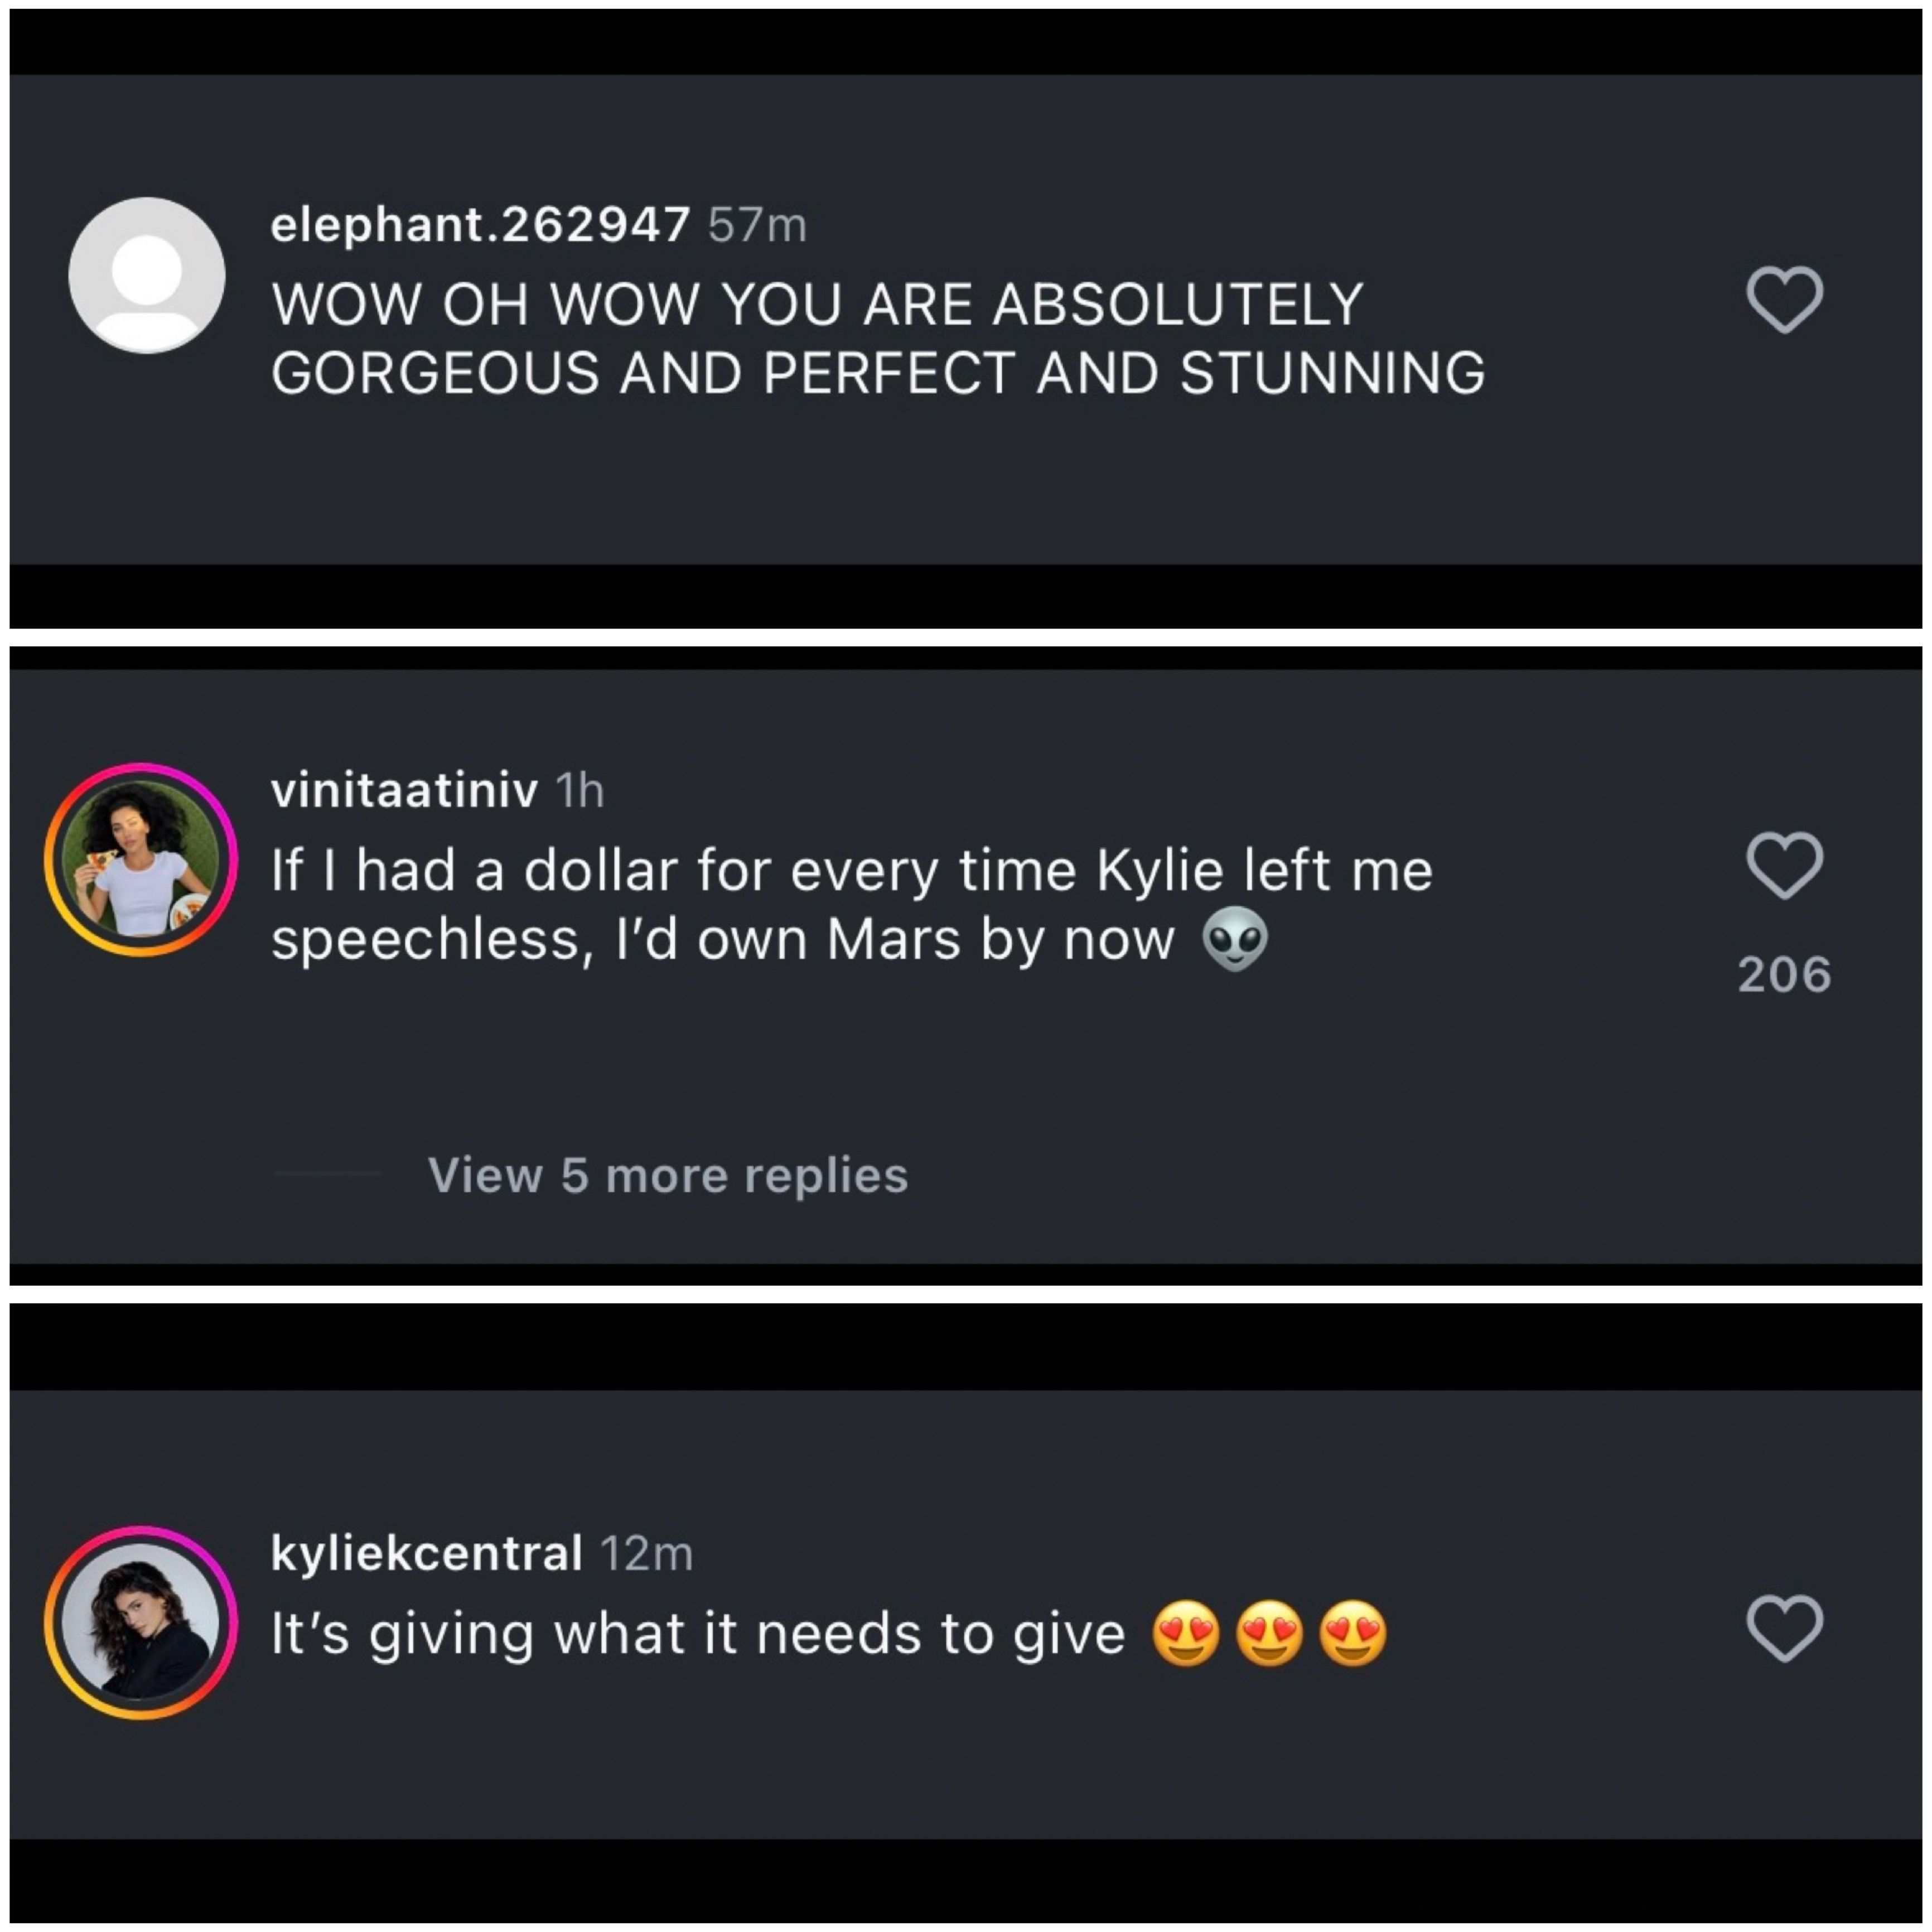Open vinitaatiniv's profile picture story ring
1932x1932 pixels.
(141, 860)
